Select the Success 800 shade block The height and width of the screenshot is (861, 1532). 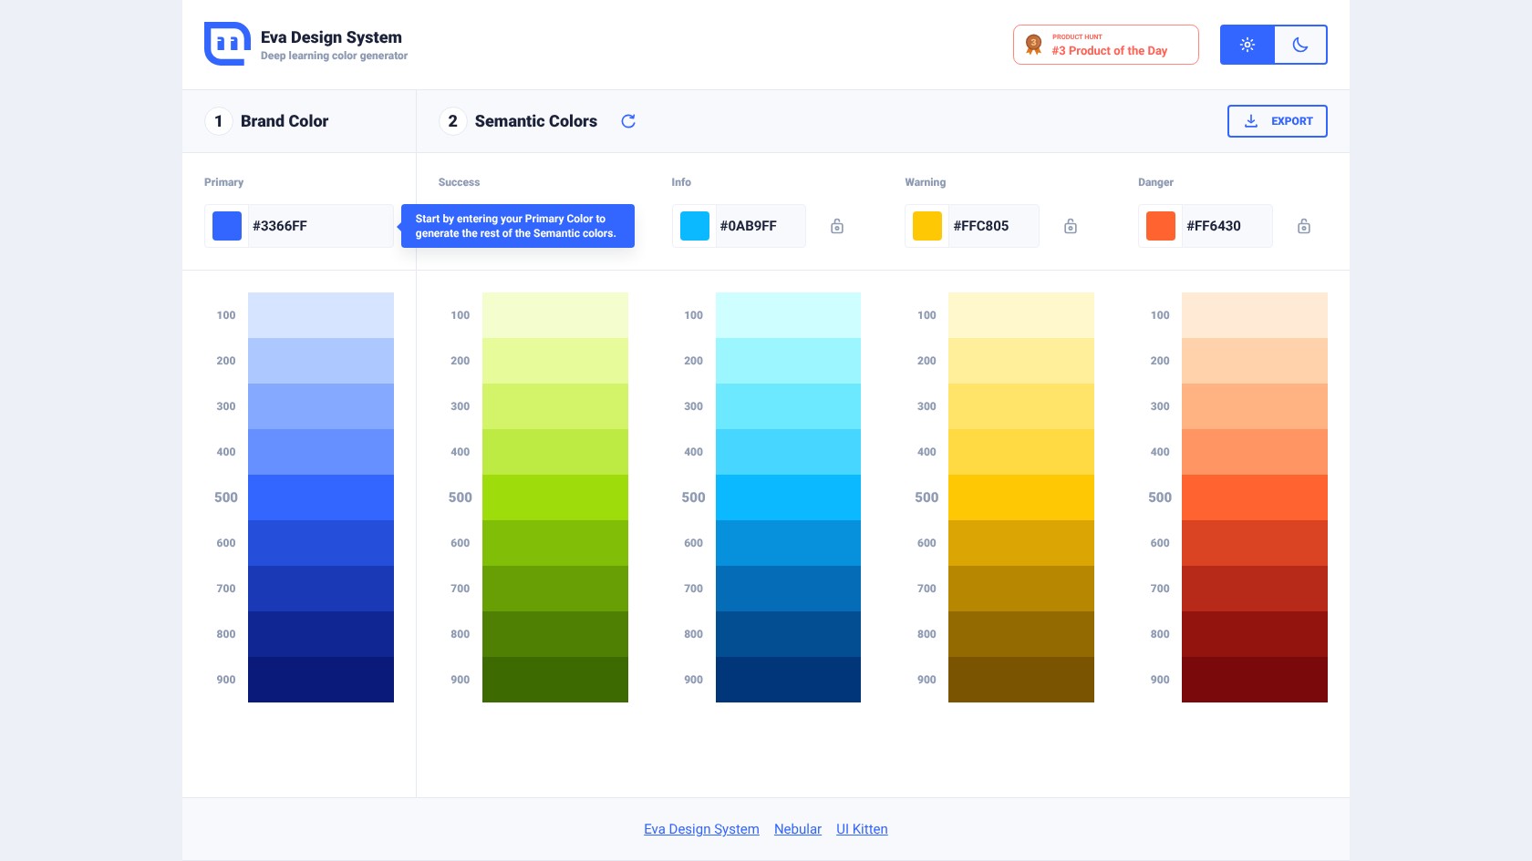[555, 634]
